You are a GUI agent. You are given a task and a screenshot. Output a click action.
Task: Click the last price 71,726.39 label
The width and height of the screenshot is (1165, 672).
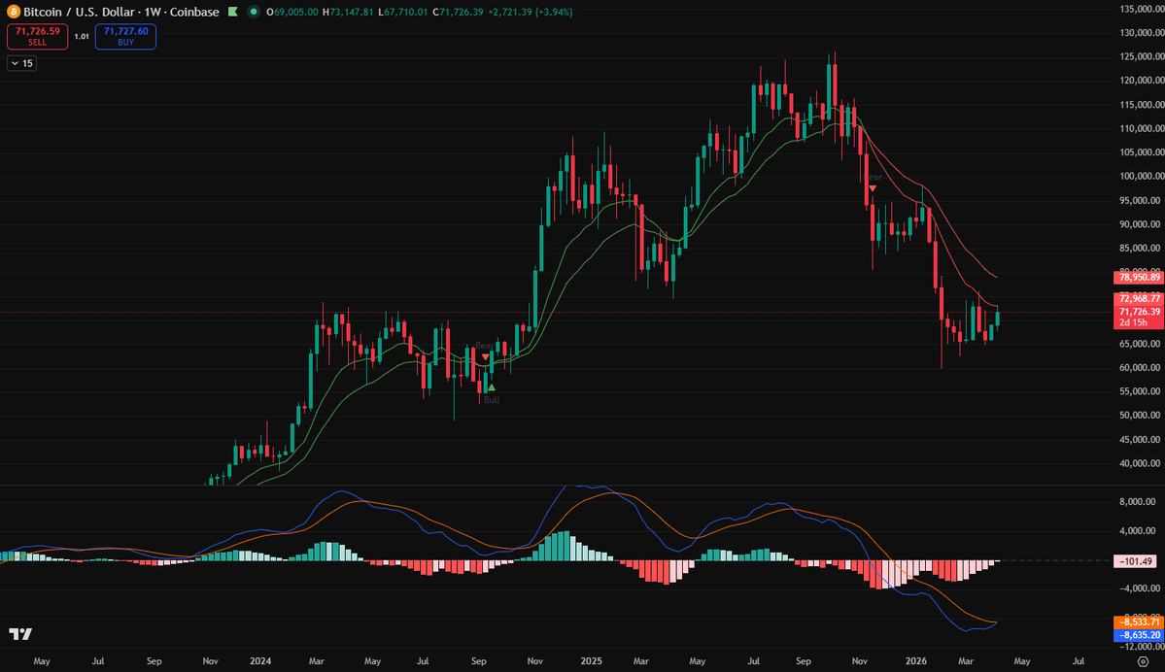[1139, 311]
